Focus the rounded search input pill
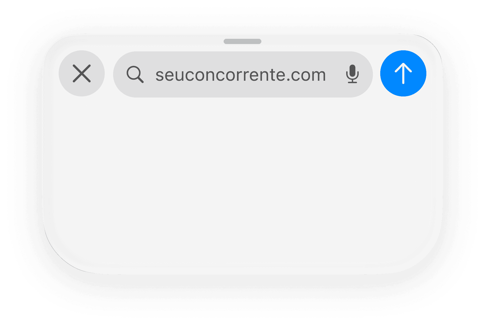The image size is (485, 325). point(243,74)
